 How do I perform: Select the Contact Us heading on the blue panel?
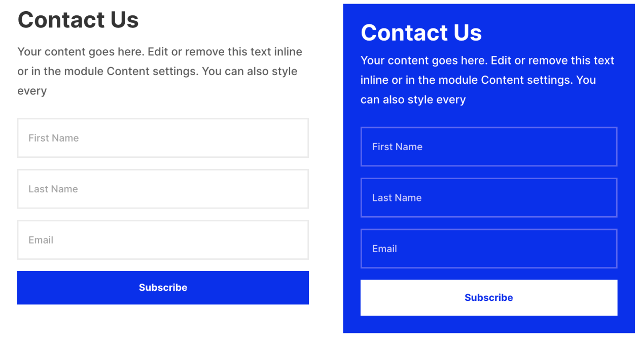(x=421, y=32)
